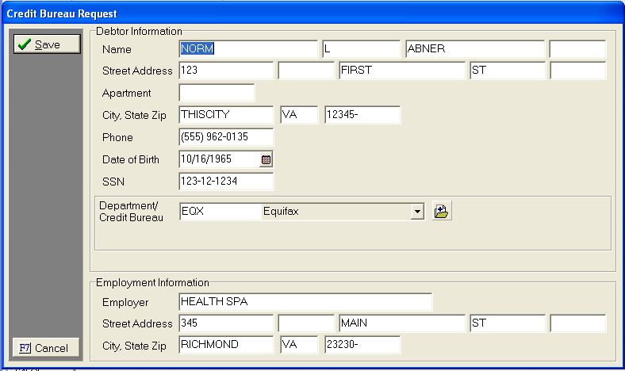Select the Phone number field
The image size is (625, 371).
226,137
